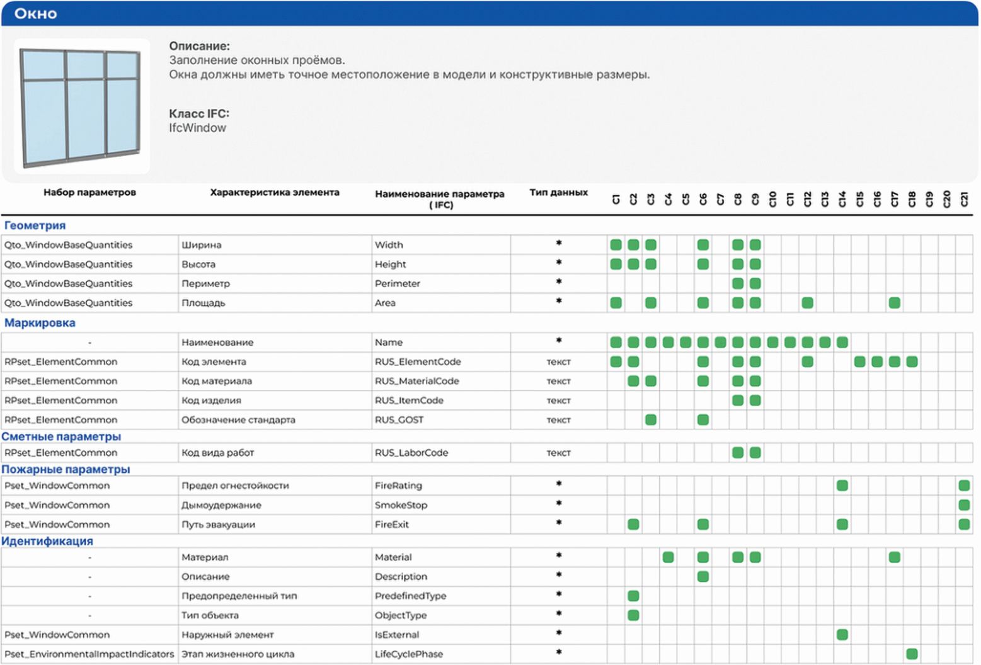
Task: Click the 'RUS_ElementCode' parameter name
Action: [x=418, y=361]
